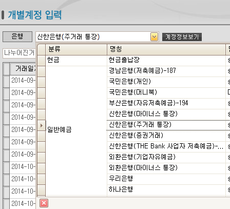Click the 일반예금 category cell
Screen dimensions: 230x209
(x=76, y=130)
